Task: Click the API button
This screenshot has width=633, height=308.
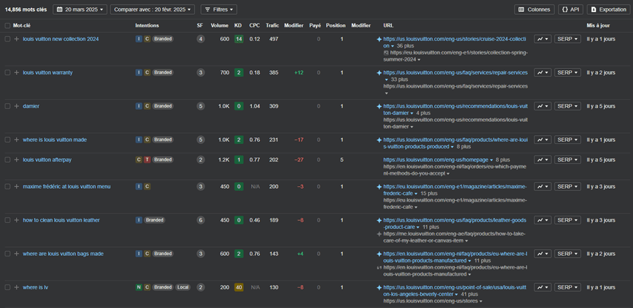Action: [x=571, y=9]
